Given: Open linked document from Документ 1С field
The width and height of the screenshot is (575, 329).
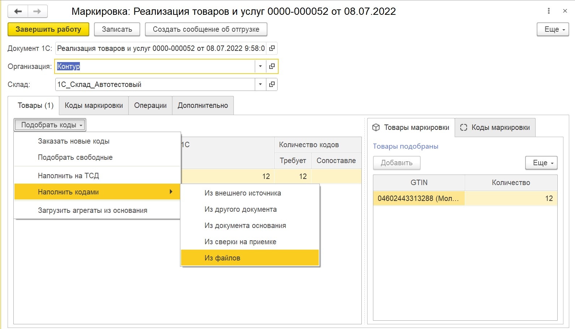Looking at the screenshot, I should 272,48.
